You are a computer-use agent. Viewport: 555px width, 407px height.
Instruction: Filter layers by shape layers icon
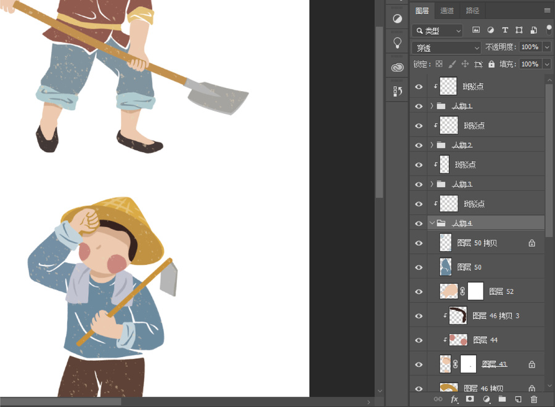click(x=519, y=30)
